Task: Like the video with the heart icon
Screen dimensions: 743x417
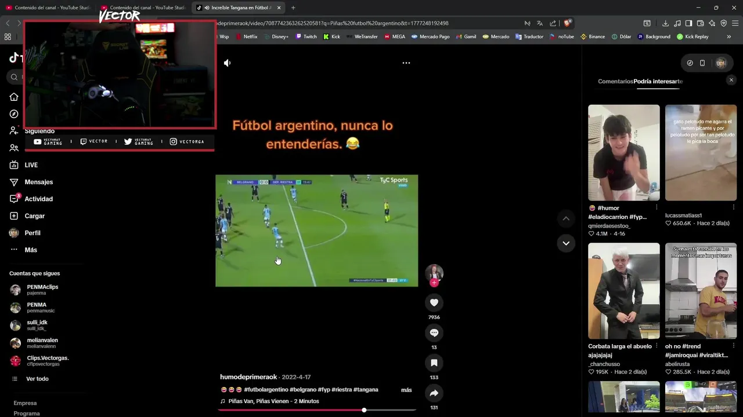Action: point(434,302)
